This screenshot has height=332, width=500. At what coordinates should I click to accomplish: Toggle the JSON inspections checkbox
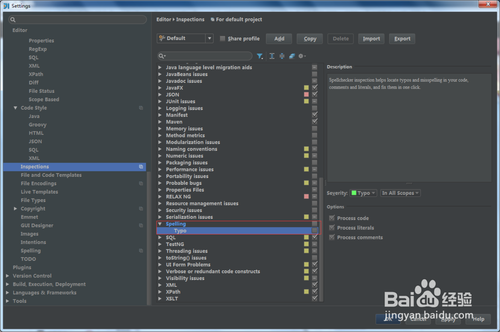[x=314, y=94]
